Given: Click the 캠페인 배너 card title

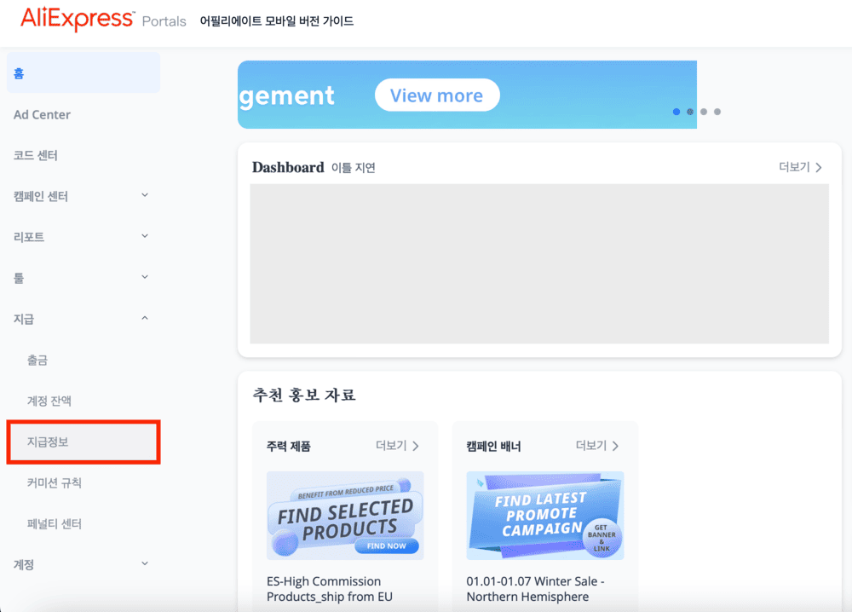Looking at the screenshot, I should click(493, 447).
